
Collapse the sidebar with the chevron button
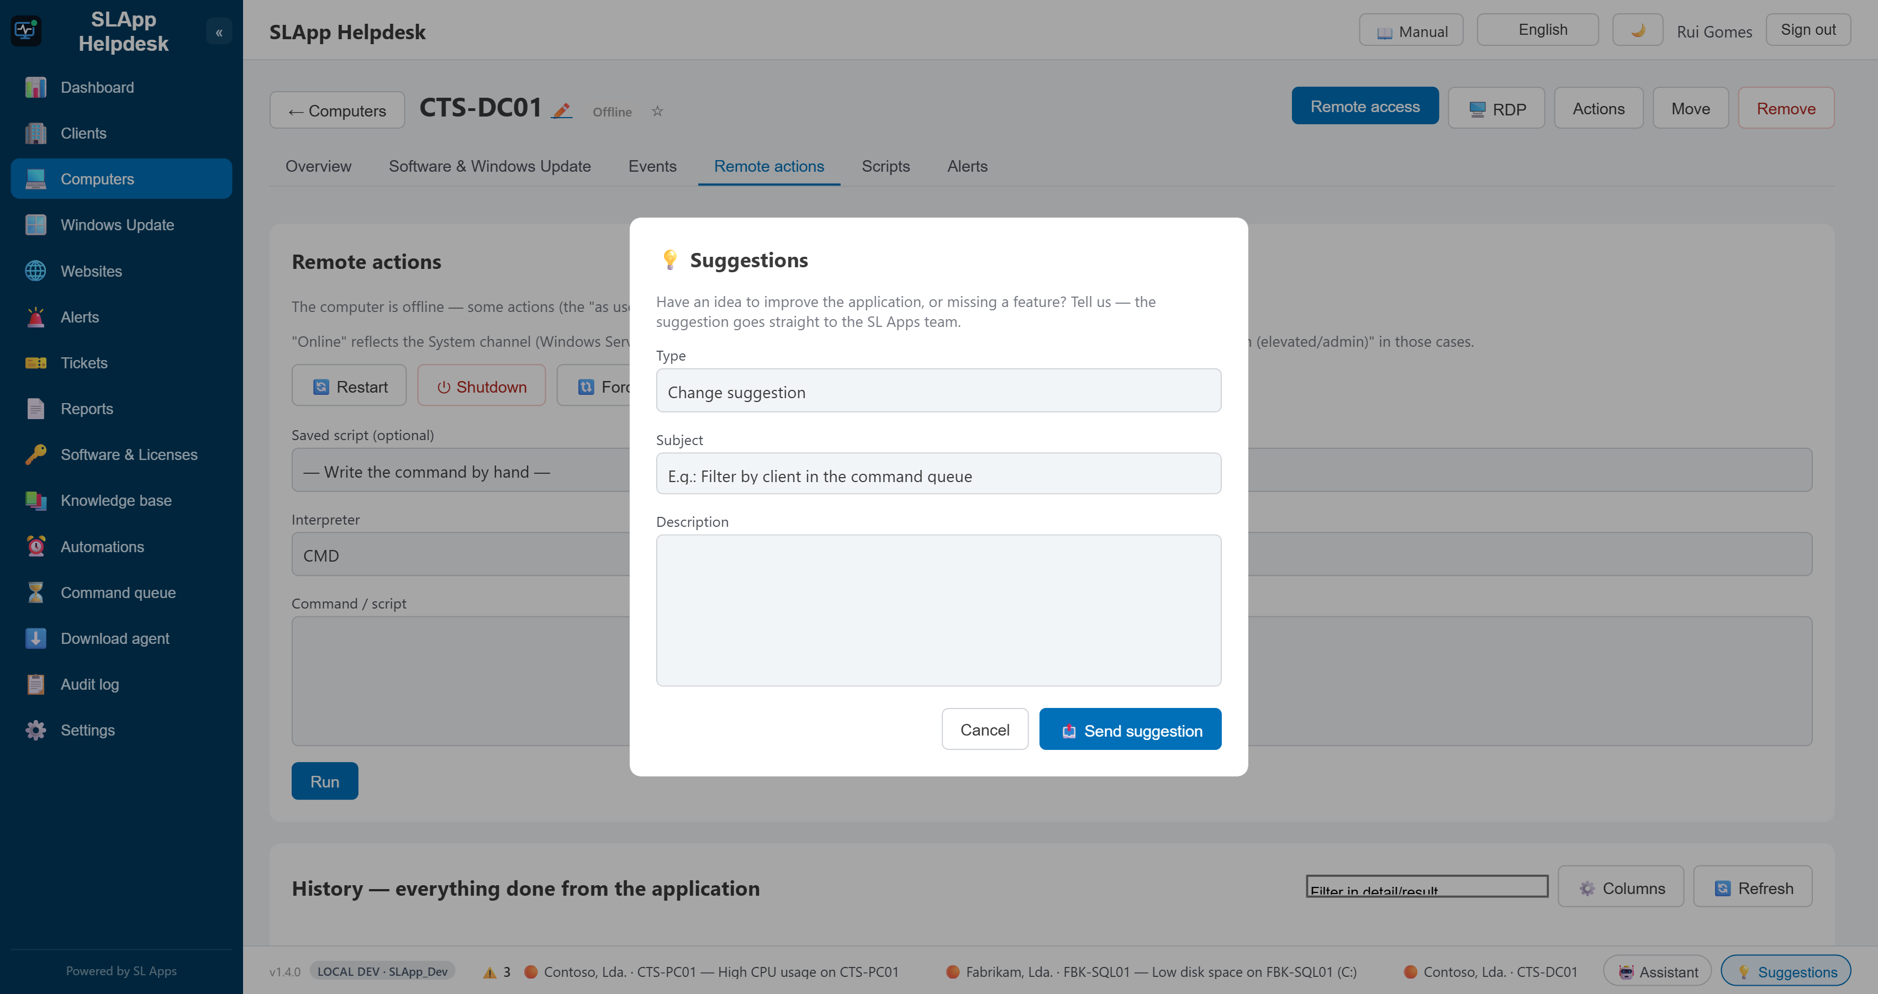pyautogui.click(x=219, y=32)
